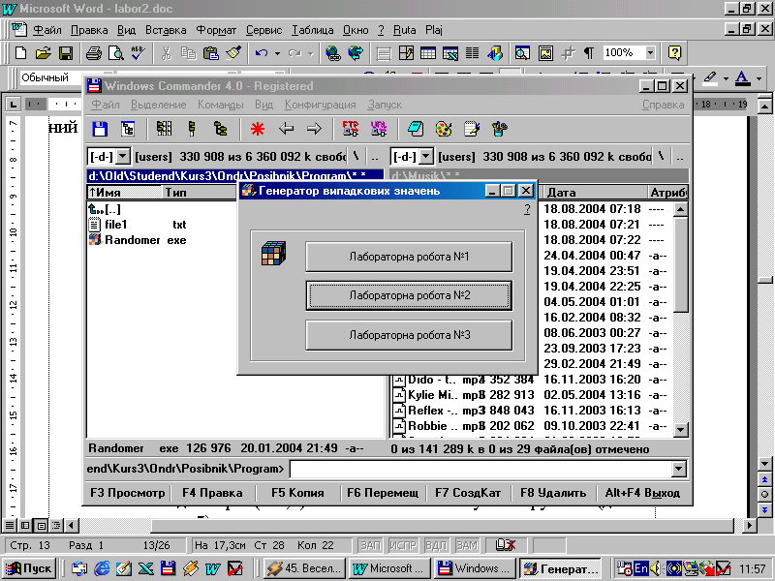775x581 pixels.
Task: Open Пуск Start button on taskbar
Action: 29,568
